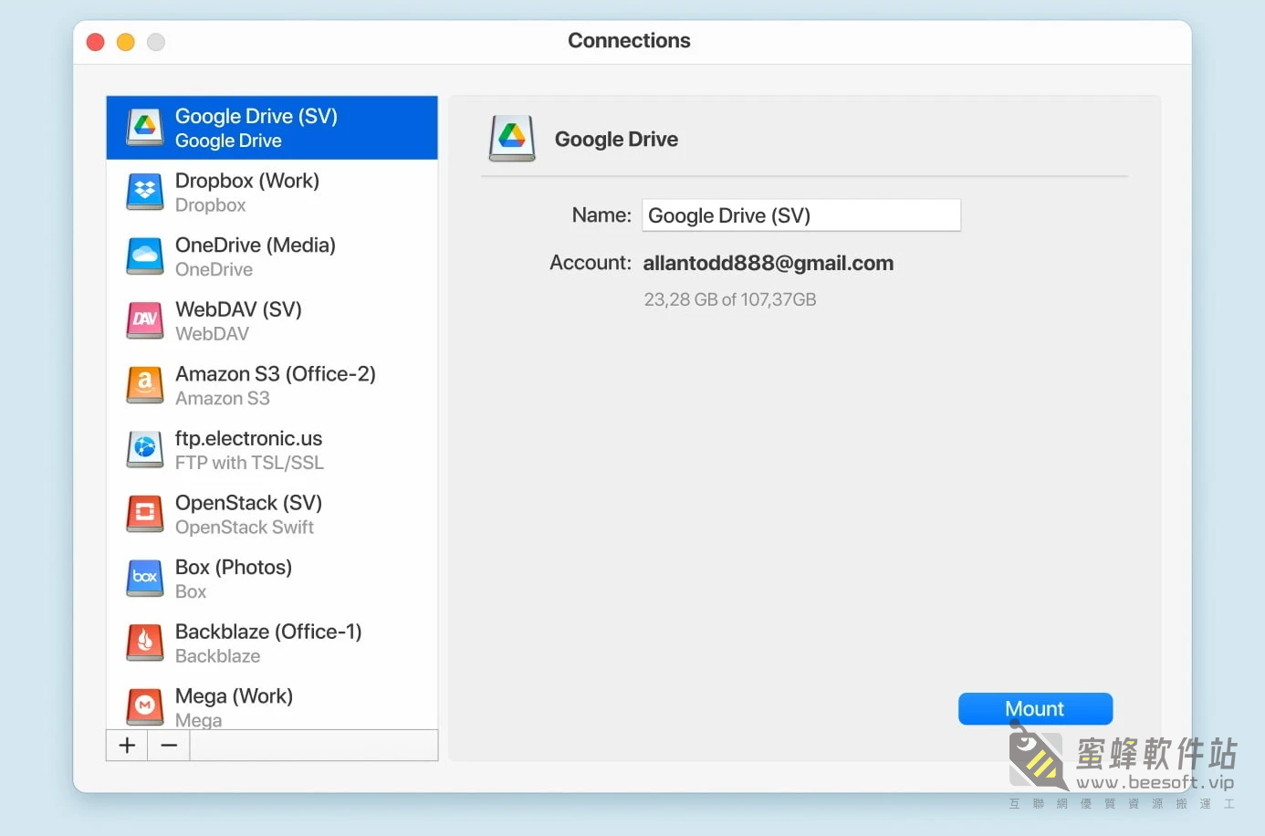The height and width of the screenshot is (836, 1265).
Task: Remove selected connection with minus button
Action: 169,746
